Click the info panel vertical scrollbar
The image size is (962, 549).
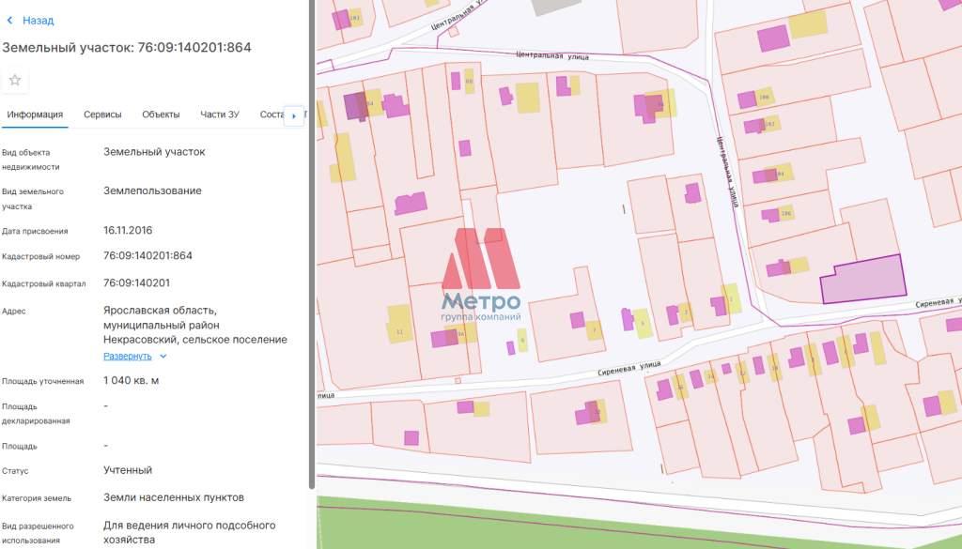click(311, 244)
